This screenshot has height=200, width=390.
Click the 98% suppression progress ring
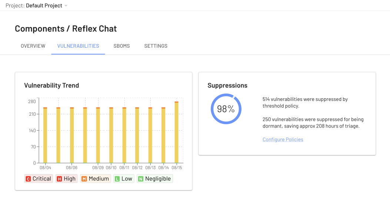(226, 109)
